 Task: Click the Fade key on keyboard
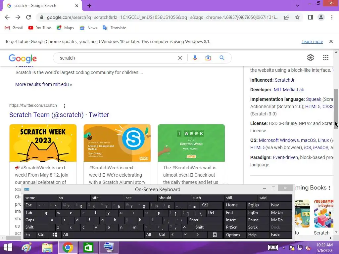point(281,234)
